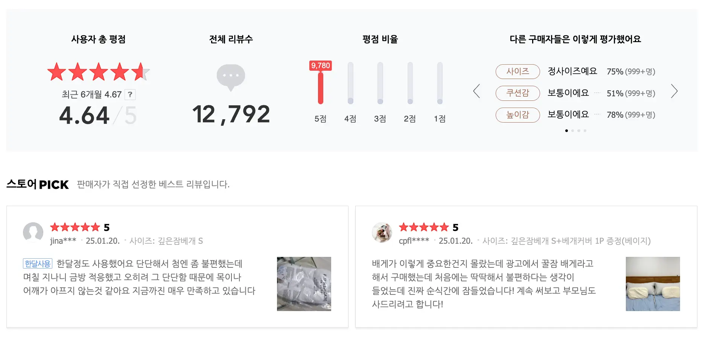This screenshot has height=337, width=703.
Task: Click the 스토어 PICK section heading
Action: (x=37, y=184)
